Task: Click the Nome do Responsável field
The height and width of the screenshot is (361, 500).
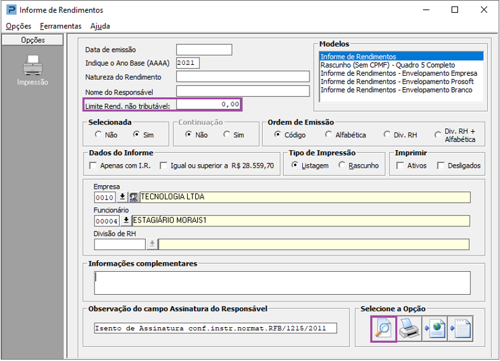Action: pyautogui.click(x=243, y=91)
